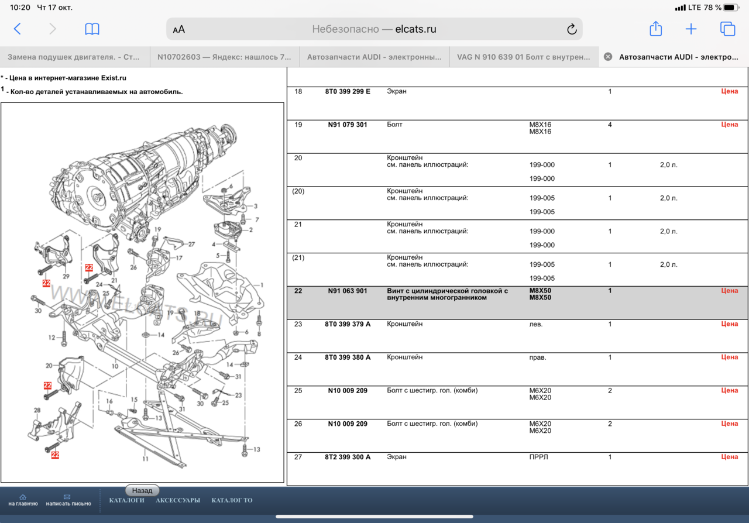The image size is (749, 523).
Task: Click 'лев.' note for bracket 23
Action: tap(536, 324)
